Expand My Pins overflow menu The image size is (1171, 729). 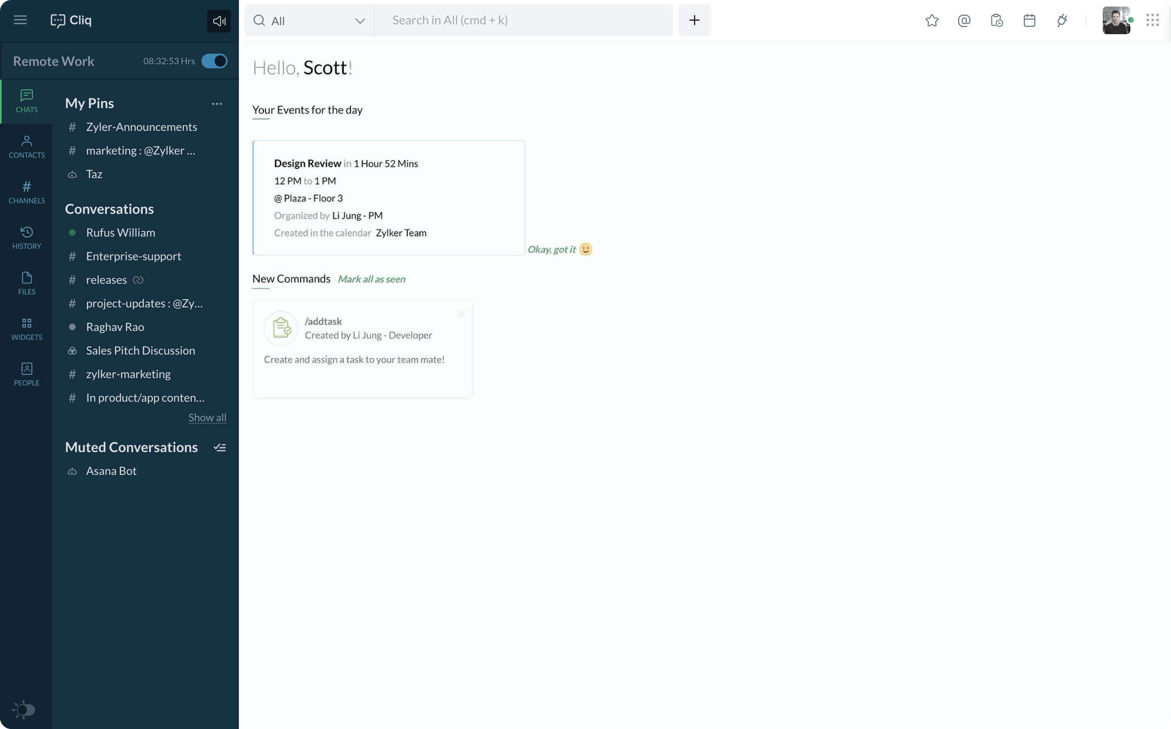click(217, 102)
